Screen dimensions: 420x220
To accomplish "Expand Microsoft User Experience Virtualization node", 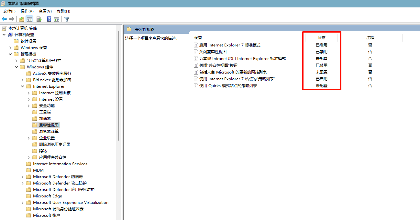I will click(22, 202).
